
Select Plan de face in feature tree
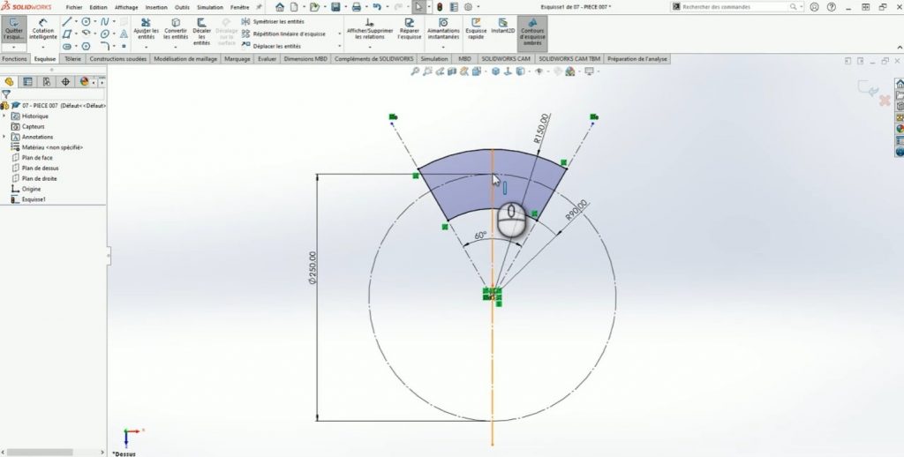coord(36,158)
